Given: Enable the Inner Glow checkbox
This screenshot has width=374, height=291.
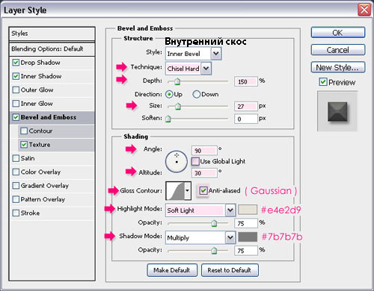Looking at the screenshot, I should tap(16, 104).
